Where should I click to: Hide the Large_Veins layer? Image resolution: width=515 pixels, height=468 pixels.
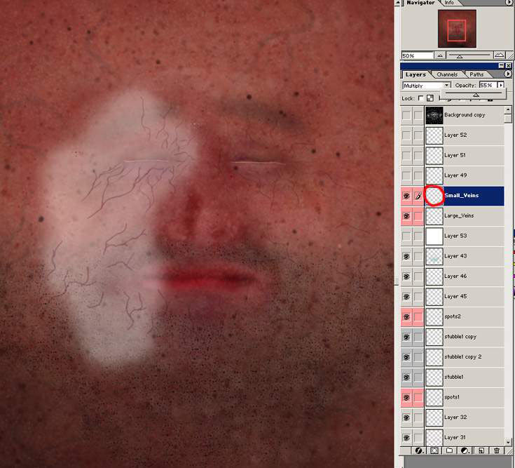pos(406,215)
